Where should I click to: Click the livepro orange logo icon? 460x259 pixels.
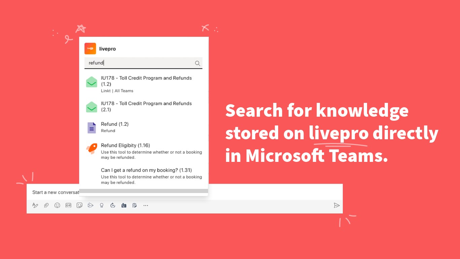pyautogui.click(x=90, y=49)
